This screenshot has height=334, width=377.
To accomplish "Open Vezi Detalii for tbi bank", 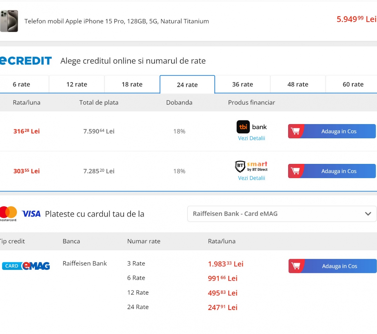I will tap(251, 138).
